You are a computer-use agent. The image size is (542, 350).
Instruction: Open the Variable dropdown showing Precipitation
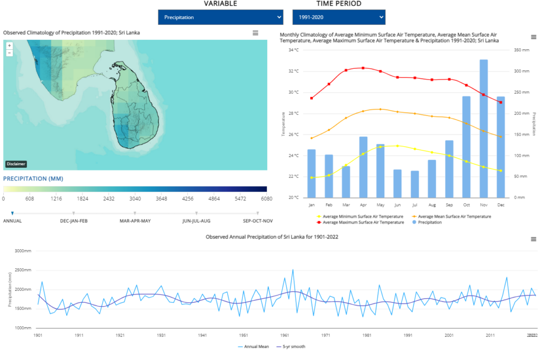(221, 17)
